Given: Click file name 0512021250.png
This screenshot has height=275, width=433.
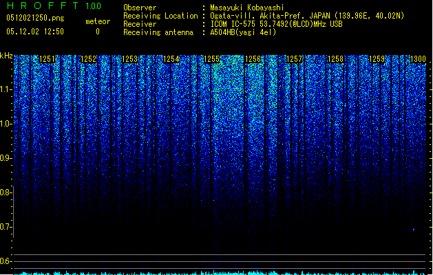Looking at the screenshot, I should [x=35, y=18].
